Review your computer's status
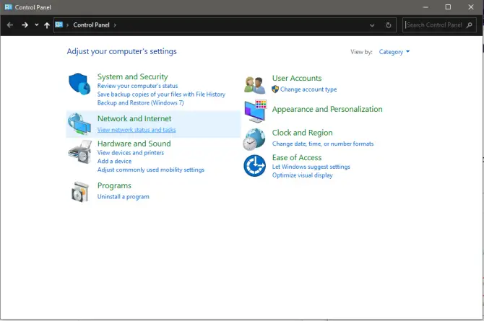The image size is (484, 321). point(137,86)
